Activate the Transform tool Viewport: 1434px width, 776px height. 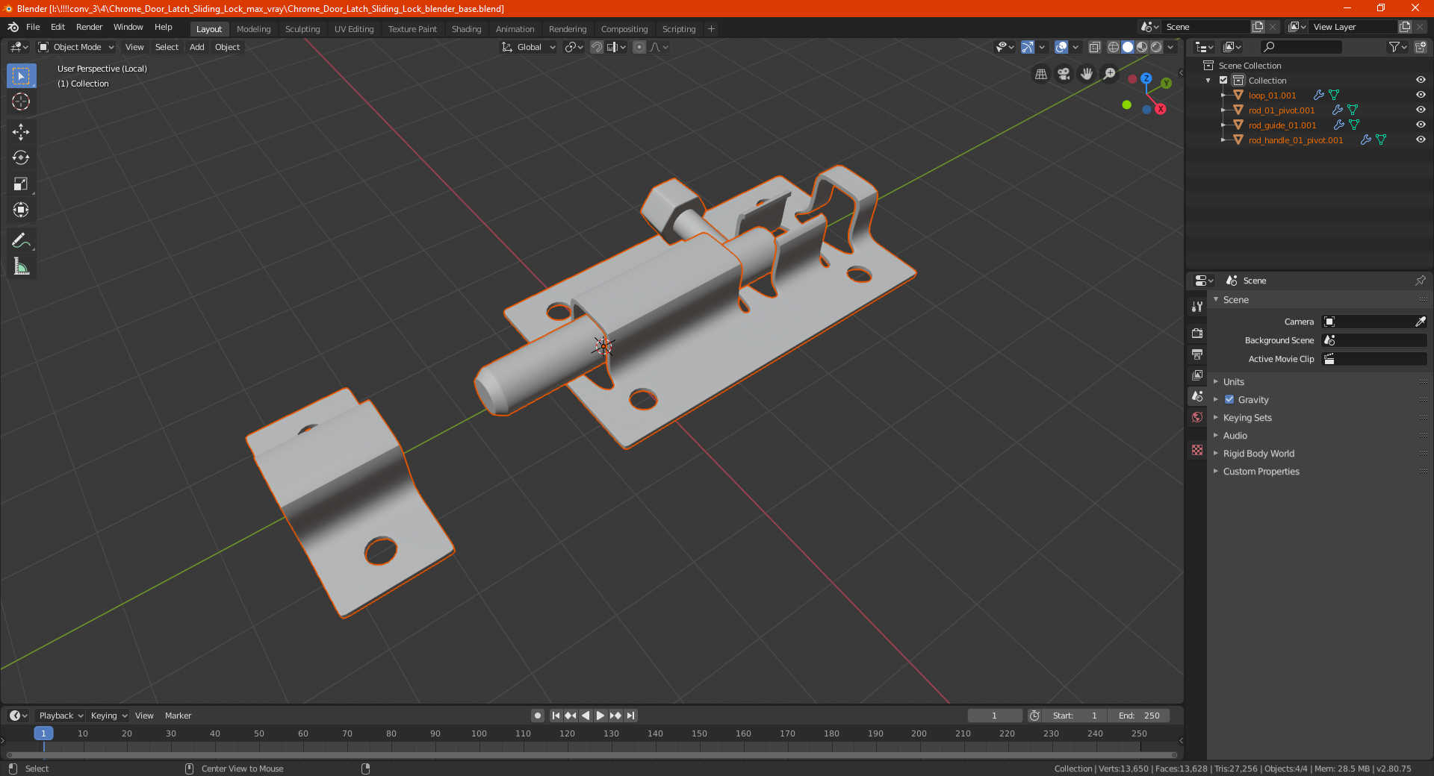pyautogui.click(x=21, y=210)
